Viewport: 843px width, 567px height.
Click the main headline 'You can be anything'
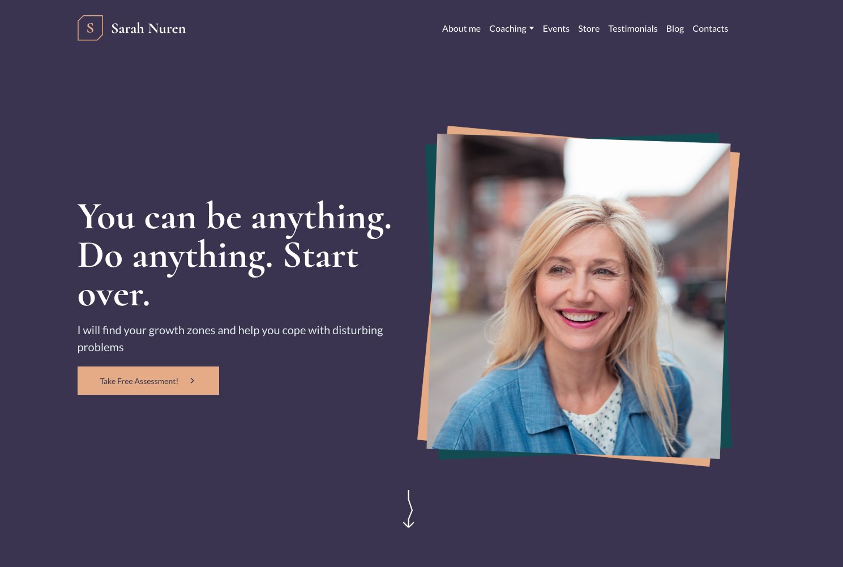point(234,216)
